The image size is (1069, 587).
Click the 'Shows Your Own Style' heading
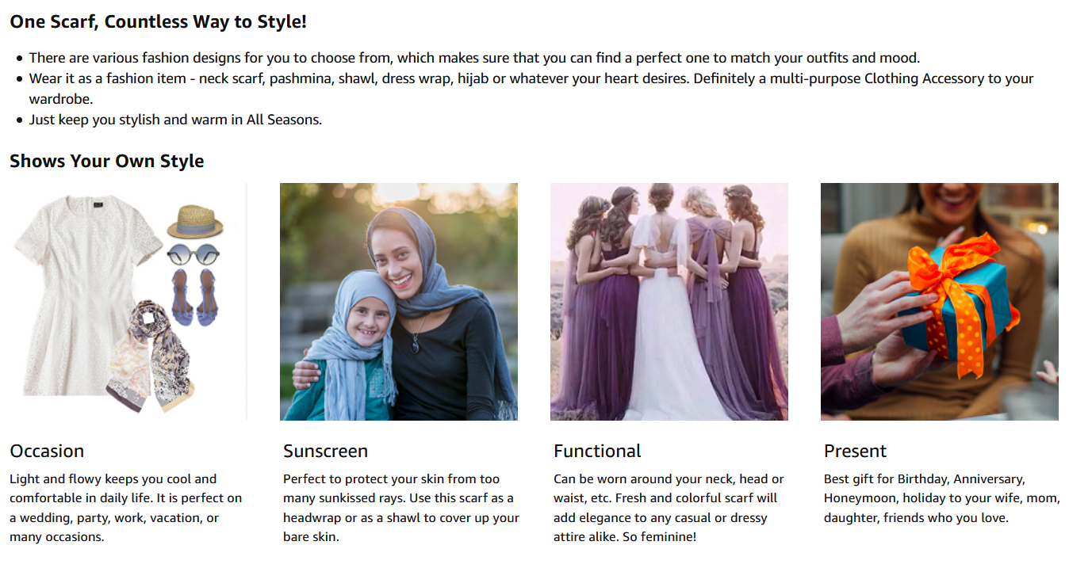[107, 161]
